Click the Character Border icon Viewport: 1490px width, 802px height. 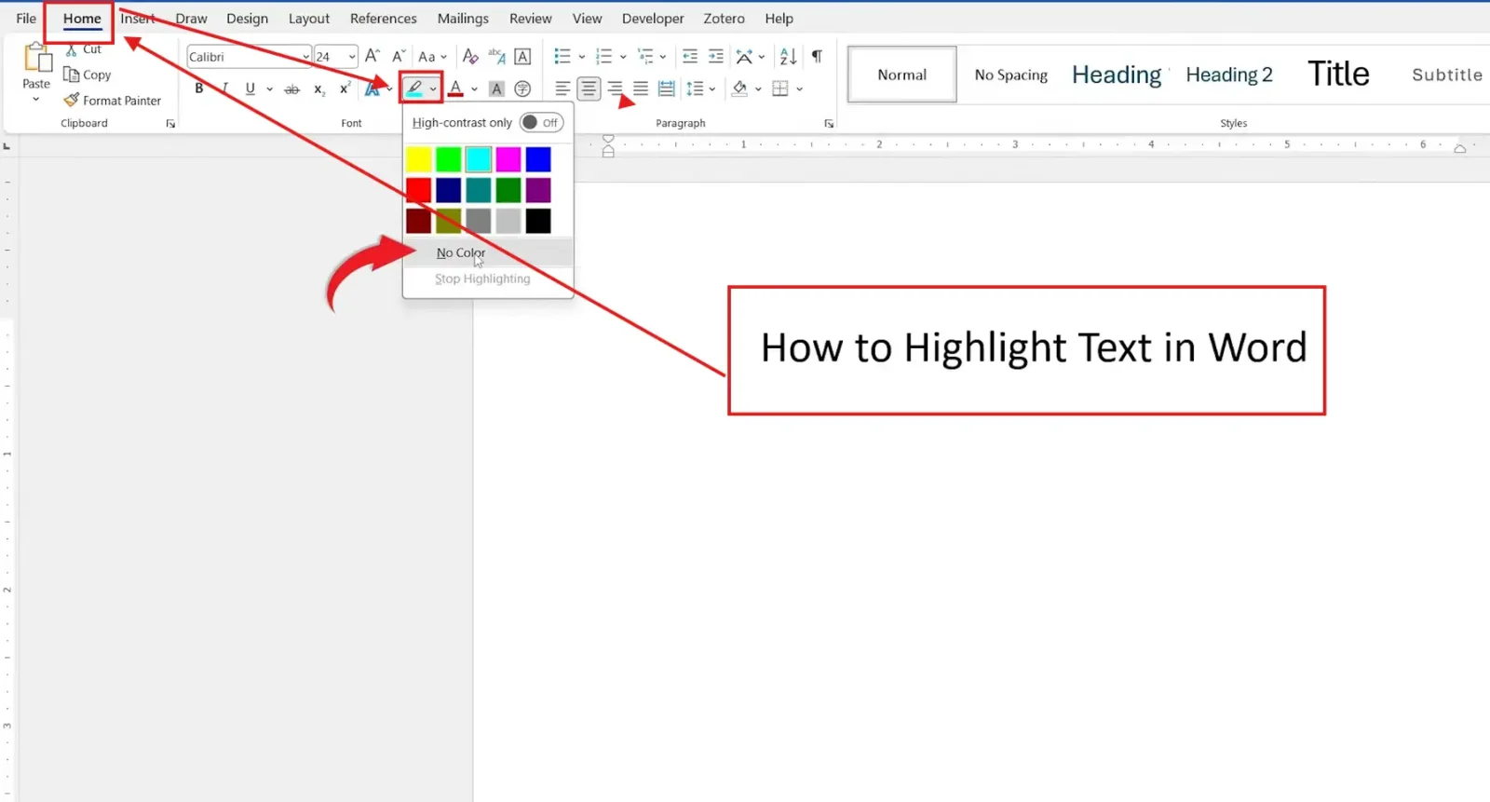tap(522, 57)
